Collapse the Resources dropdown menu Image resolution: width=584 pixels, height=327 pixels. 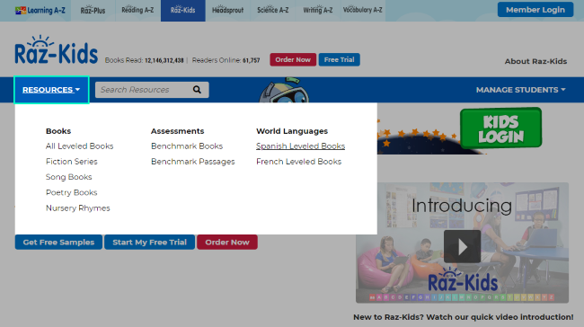point(51,90)
